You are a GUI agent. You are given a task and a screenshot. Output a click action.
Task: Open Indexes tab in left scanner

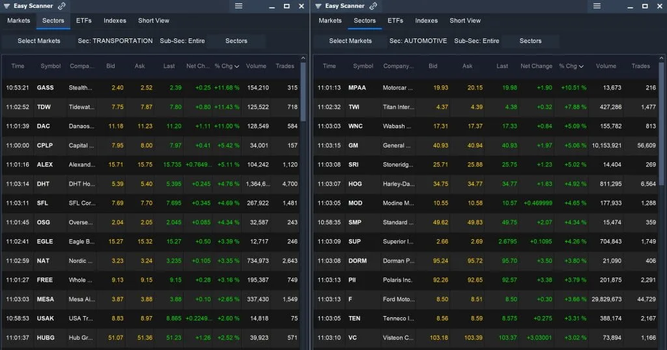(115, 20)
